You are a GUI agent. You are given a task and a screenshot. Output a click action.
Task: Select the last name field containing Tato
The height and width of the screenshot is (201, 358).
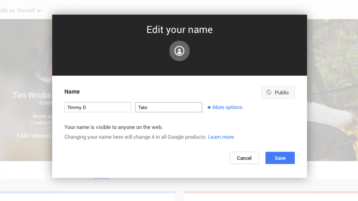[169, 107]
